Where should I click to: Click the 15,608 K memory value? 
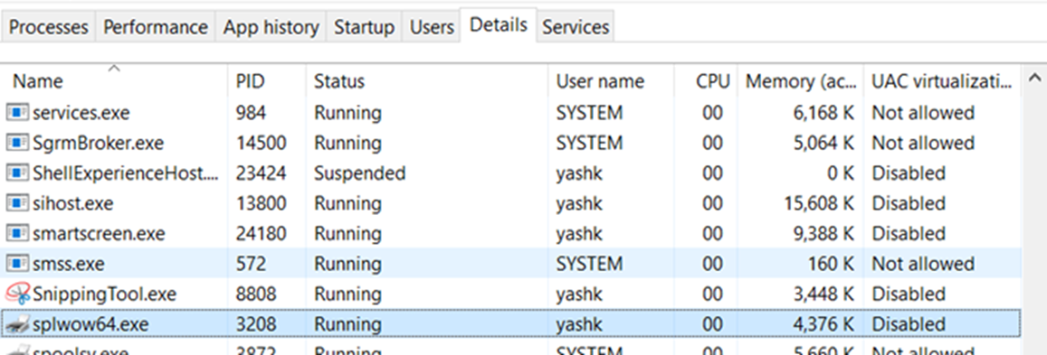point(818,203)
